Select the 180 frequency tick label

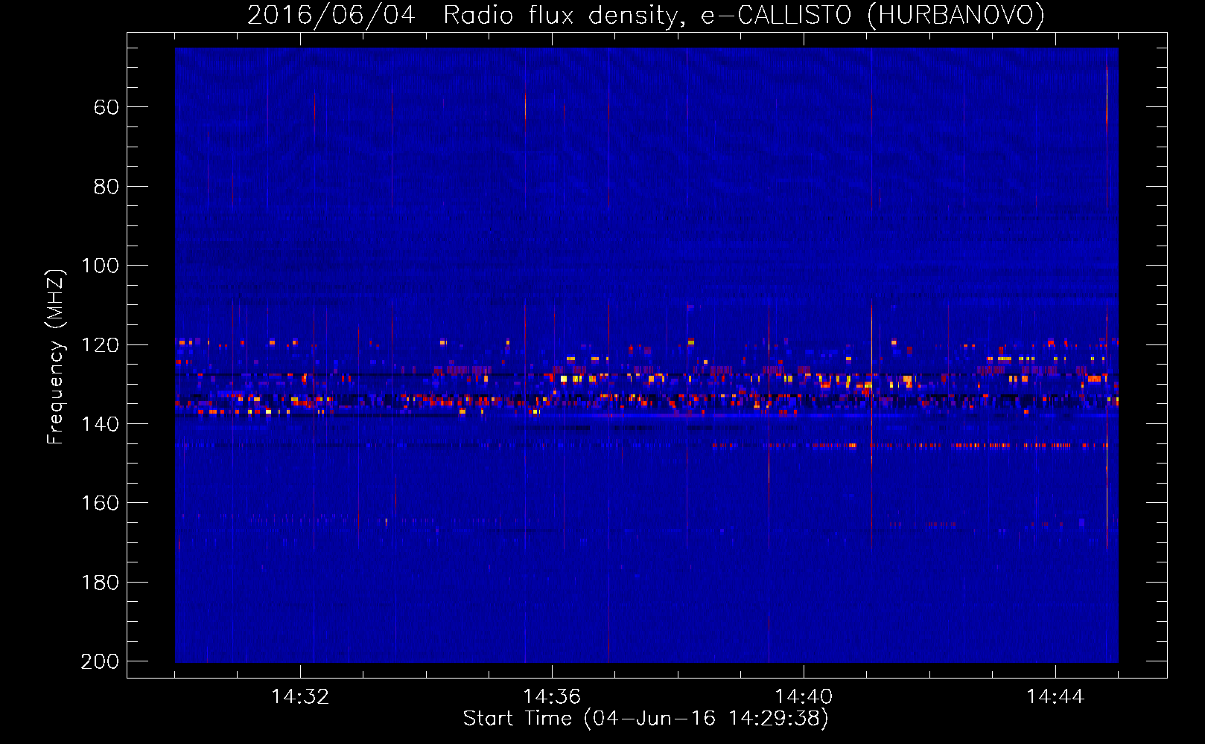point(100,583)
